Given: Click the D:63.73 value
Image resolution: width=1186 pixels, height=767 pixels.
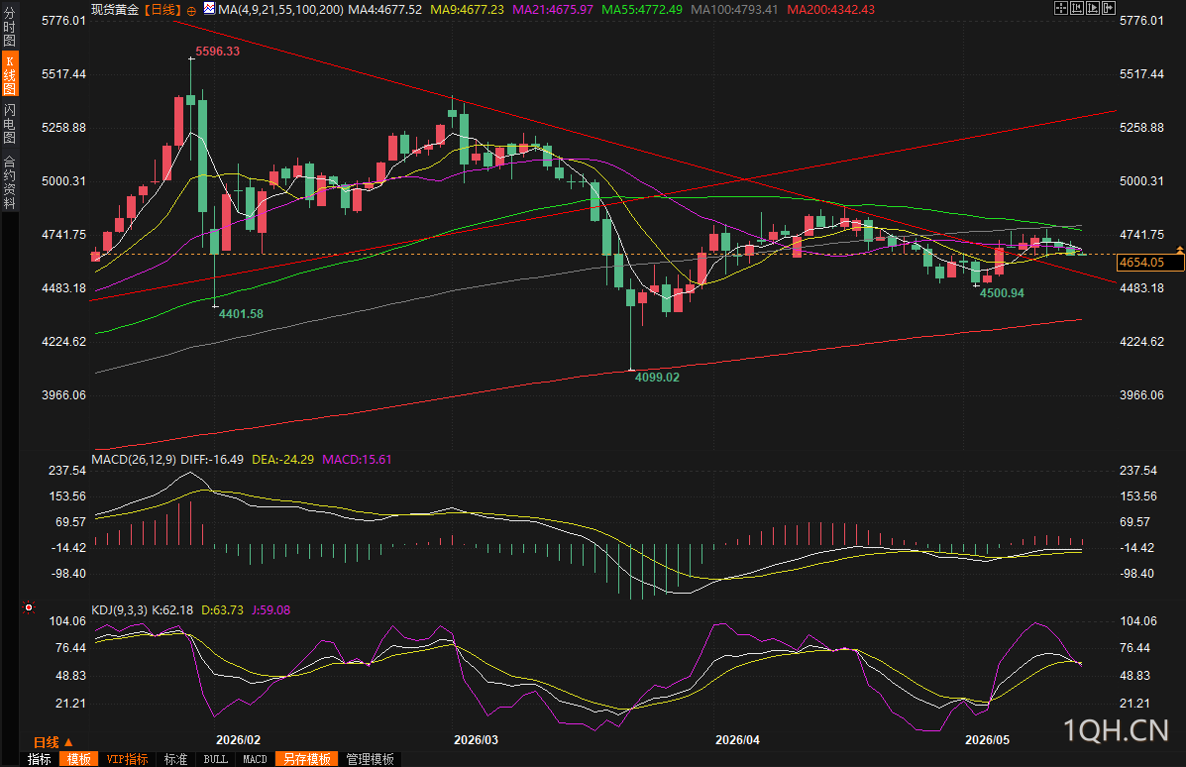Looking at the screenshot, I should 222,609.
